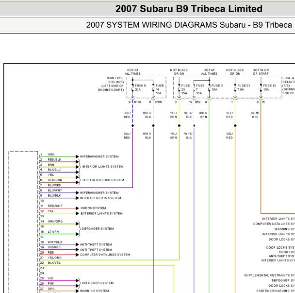Select pin 8 "BLU/WHT" wire label
The width and height of the screenshot is (295, 293).
pos(54,190)
